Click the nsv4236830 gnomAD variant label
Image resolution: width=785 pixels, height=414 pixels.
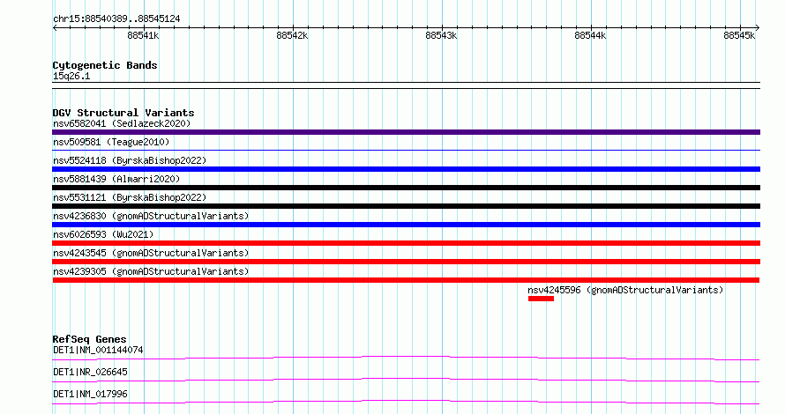[151, 216]
